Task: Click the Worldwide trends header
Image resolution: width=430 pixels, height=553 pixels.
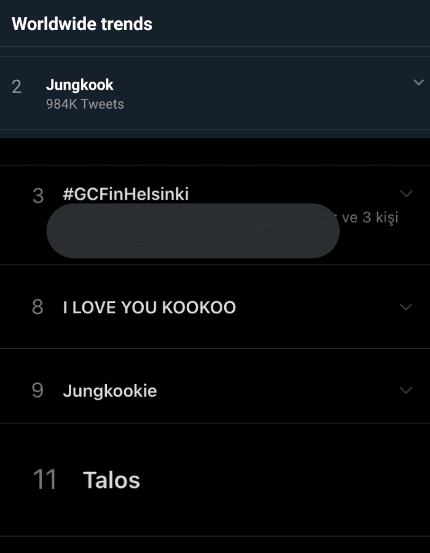Action: (x=82, y=24)
